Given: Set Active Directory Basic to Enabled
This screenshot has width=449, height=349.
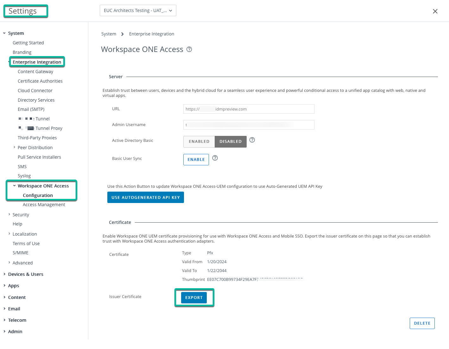Looking at the screenshot, I should pos(199,142).
